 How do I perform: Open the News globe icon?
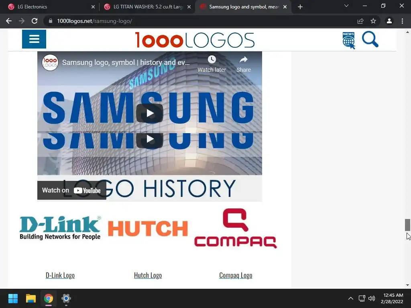[x=349, y=41]
